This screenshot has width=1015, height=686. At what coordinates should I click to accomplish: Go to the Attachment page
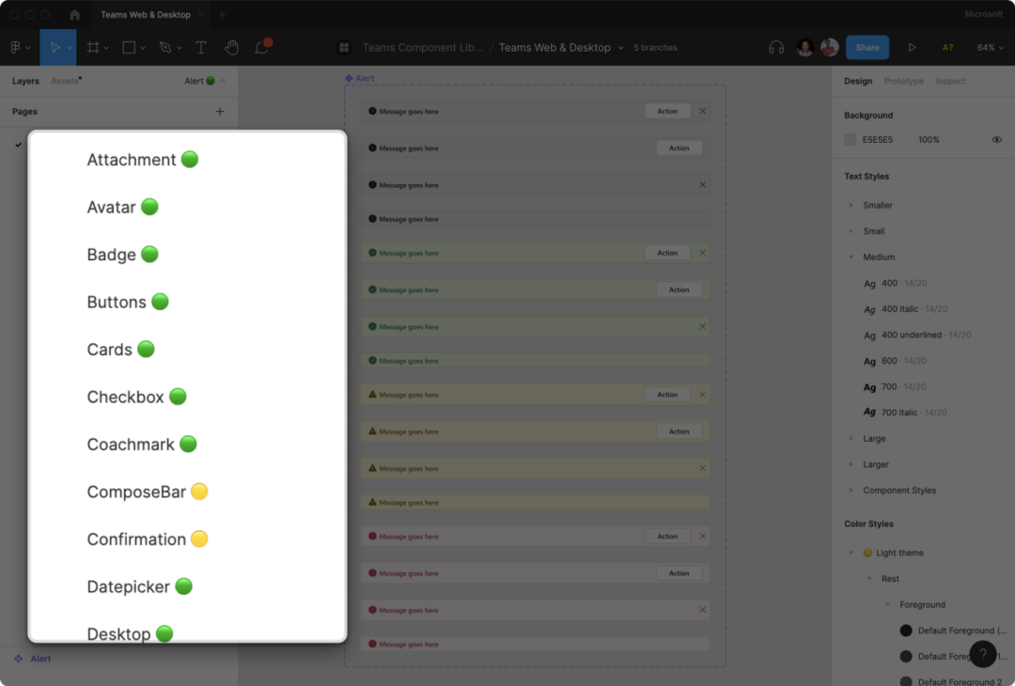point(143,159)
